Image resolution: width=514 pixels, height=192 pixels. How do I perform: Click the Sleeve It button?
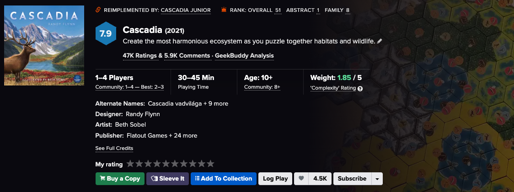167,179
